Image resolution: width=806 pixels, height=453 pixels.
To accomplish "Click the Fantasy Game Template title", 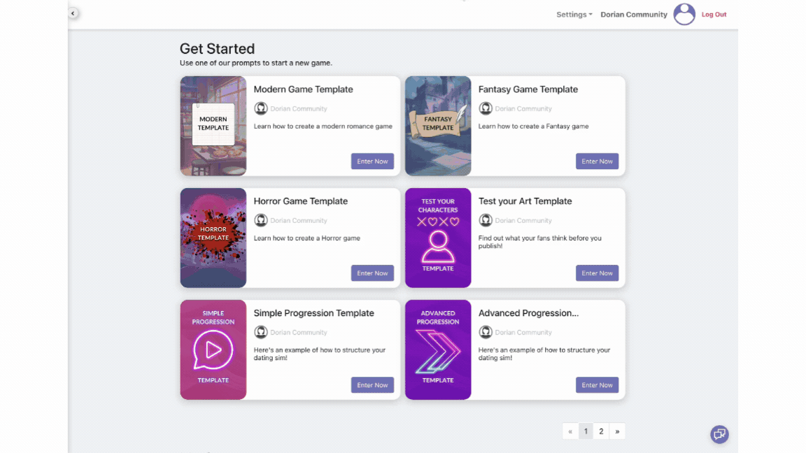I will tap(528, 89).
